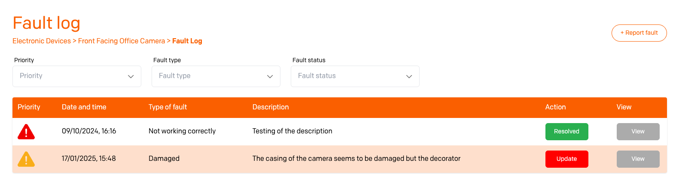The width and height of the screenshot is (676, 190).
Task: View the Damaged fault entry
Action: tap(638, 159)
